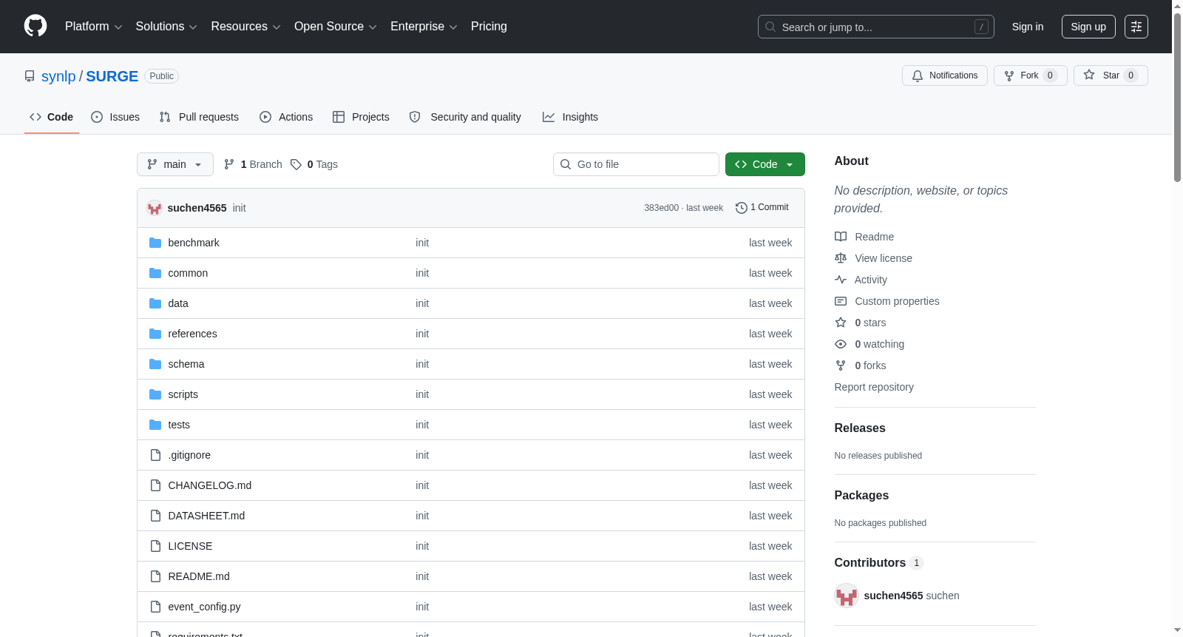The width and height of the screenshot is (1183, 637).
Task: Switch to the Projects tab
Action: [x=361, y=117]
